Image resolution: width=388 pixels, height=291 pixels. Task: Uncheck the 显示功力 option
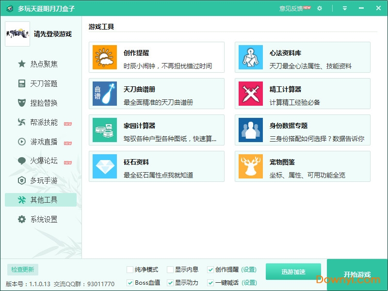point(170,283)
